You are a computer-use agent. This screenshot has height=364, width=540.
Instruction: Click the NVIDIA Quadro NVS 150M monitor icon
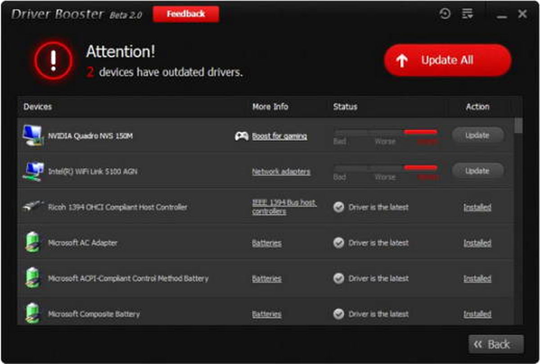coord(33,135)
